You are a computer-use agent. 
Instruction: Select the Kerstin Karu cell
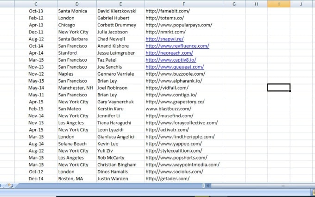coord(120,109)
